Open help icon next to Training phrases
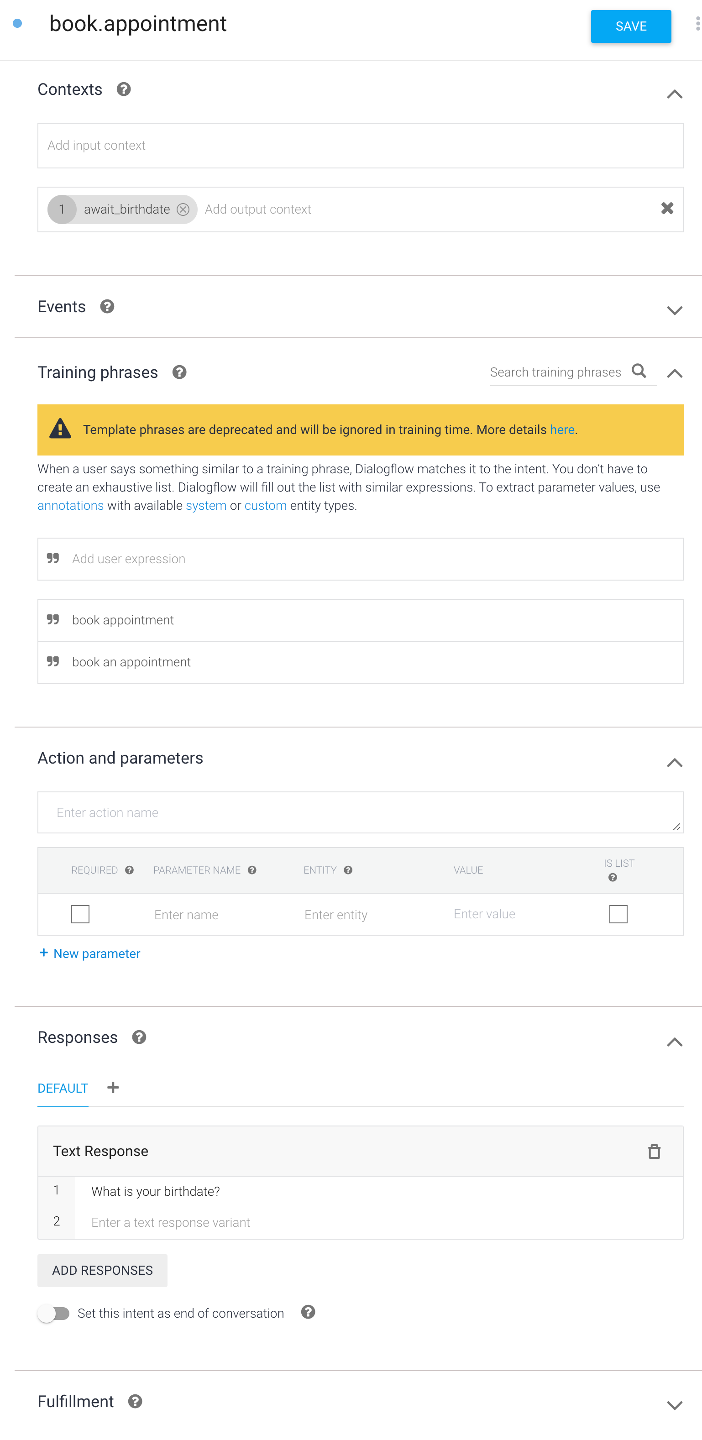Screen dimensions: 702x1440 tap(179, 372)
